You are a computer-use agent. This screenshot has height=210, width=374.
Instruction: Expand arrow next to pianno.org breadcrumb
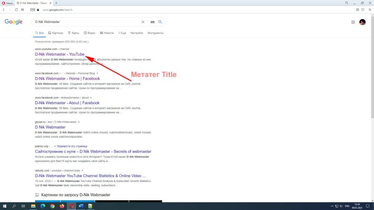click(55, 146)
